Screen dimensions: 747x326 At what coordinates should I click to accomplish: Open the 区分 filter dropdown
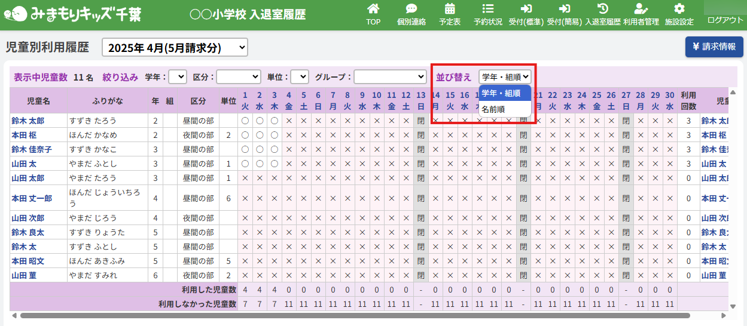coord(238,77)
